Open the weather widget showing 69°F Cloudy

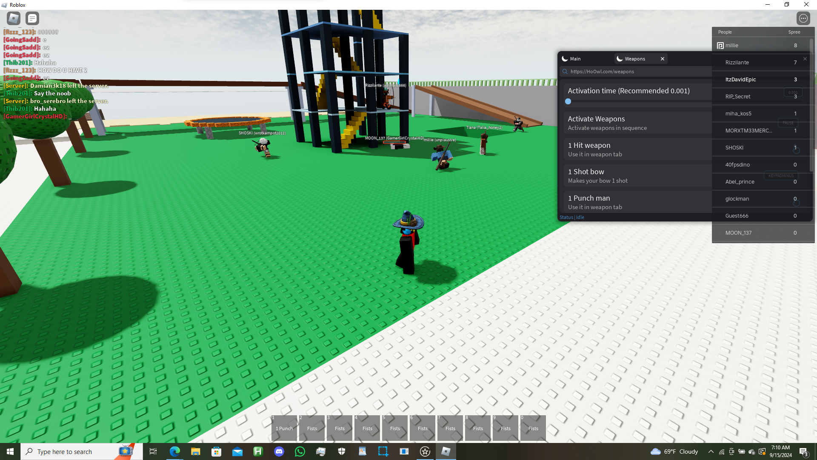coord(674,451)
